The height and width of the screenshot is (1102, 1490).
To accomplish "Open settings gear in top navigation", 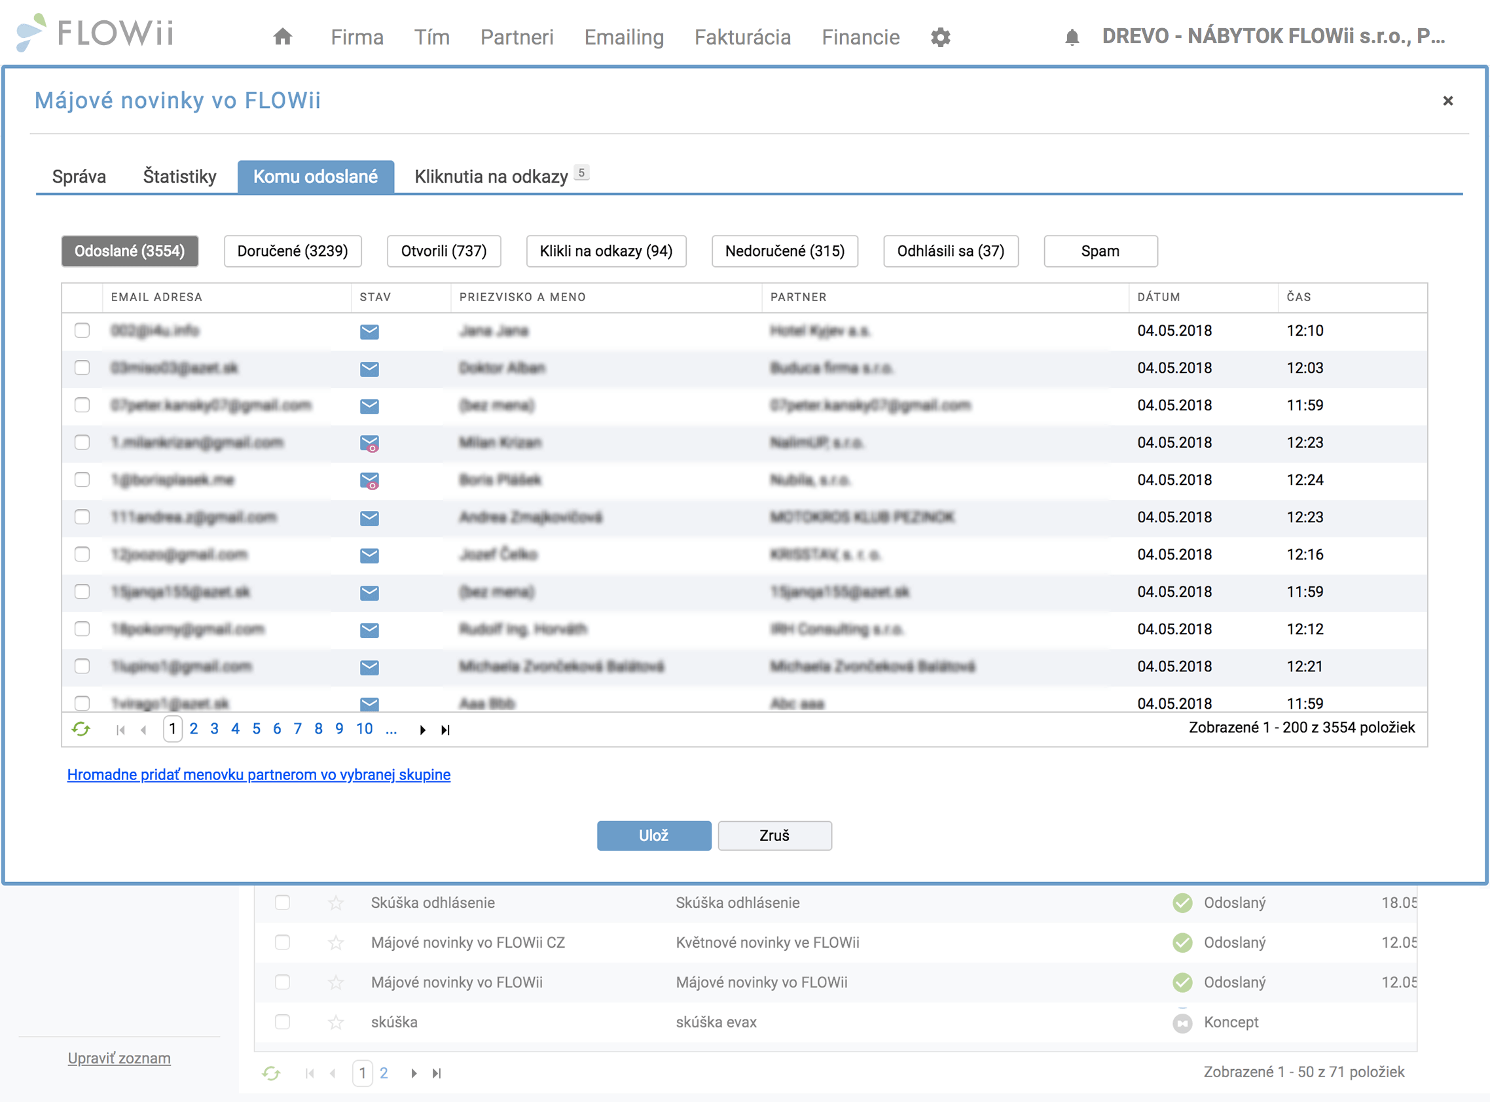I will tap(940, 37).
